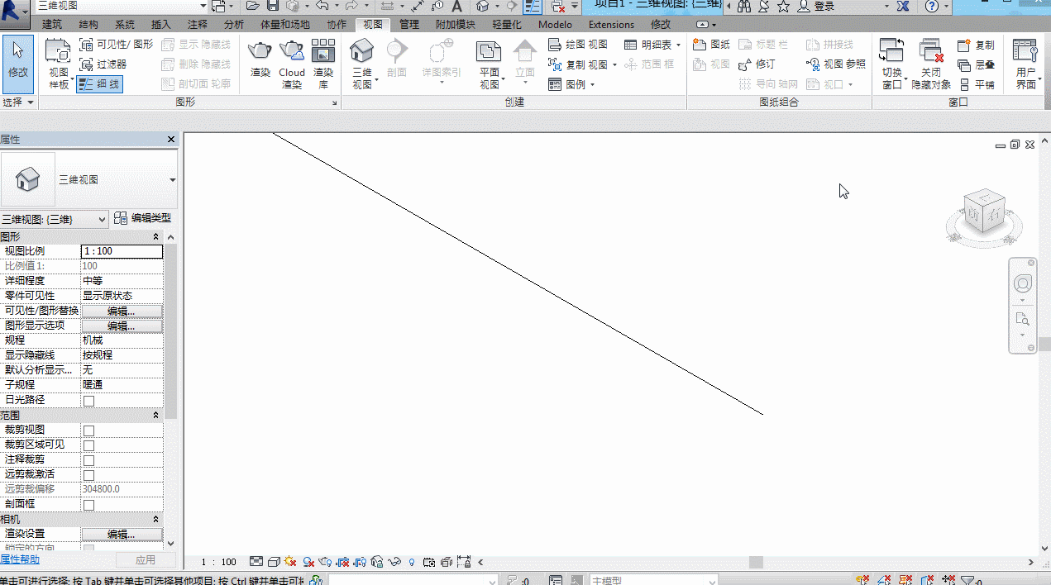Switch to the 建筑 ribbon tab
Viewport: 1051px width, 585px height.
click(x=52, y=25)
